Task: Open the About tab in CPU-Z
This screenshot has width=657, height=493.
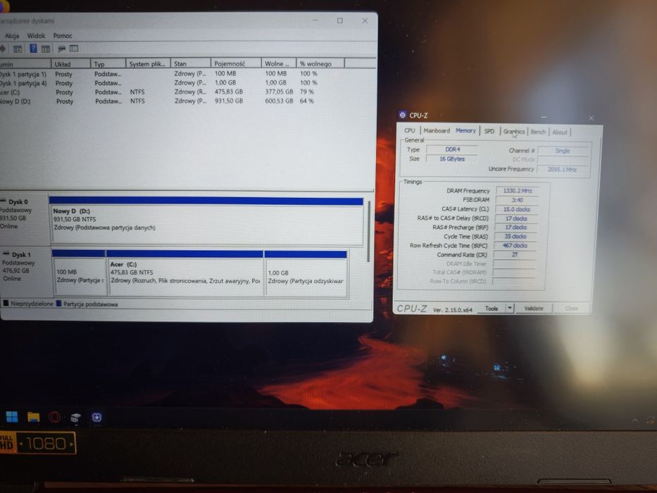Action: click(x=559, y=132)
